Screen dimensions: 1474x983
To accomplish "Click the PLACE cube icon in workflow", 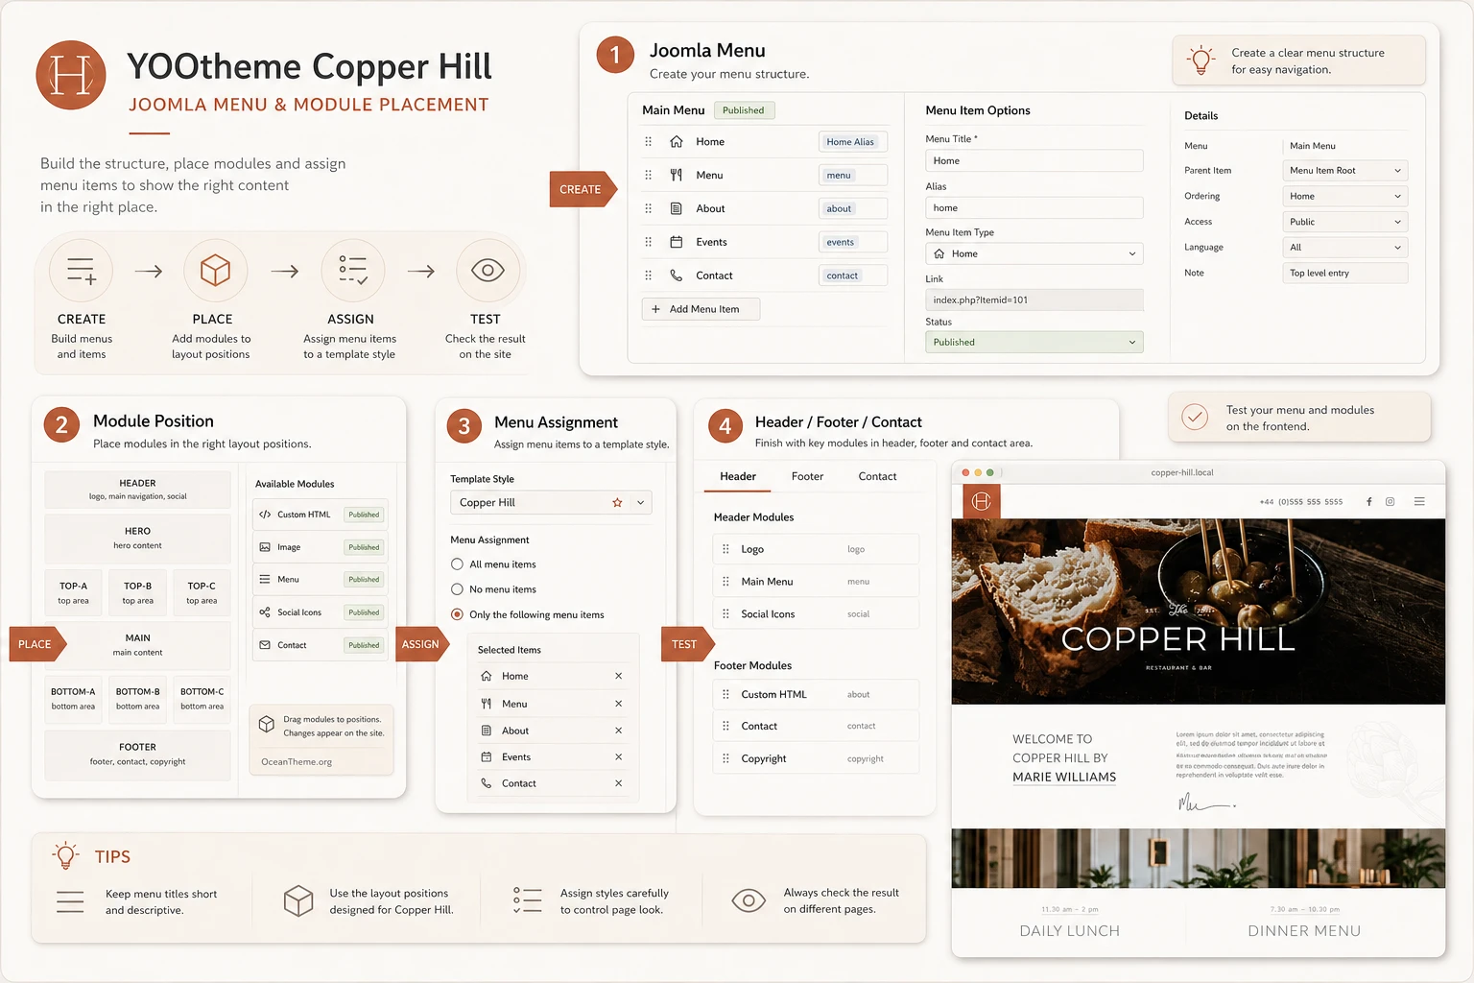I will click(x=215, y=271).
